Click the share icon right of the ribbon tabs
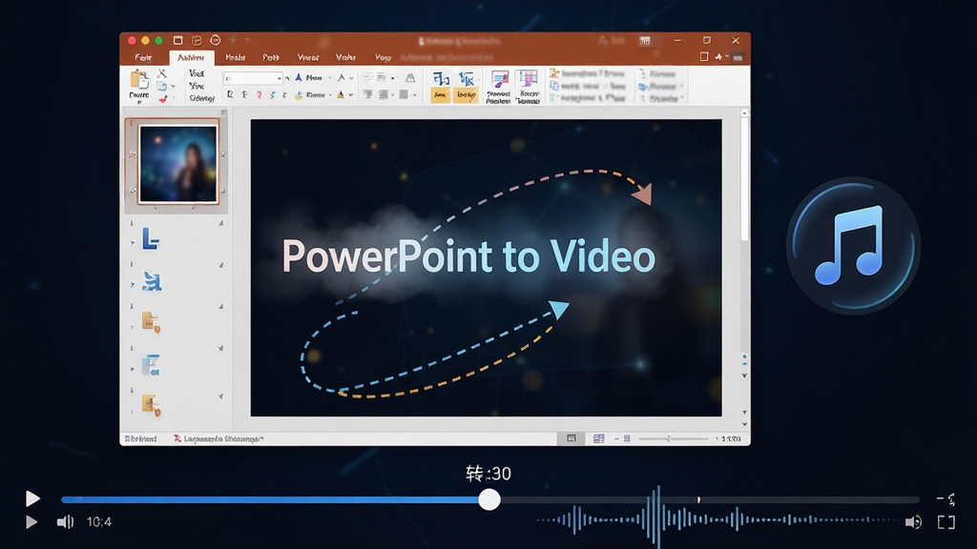 [x=718, y=56]
